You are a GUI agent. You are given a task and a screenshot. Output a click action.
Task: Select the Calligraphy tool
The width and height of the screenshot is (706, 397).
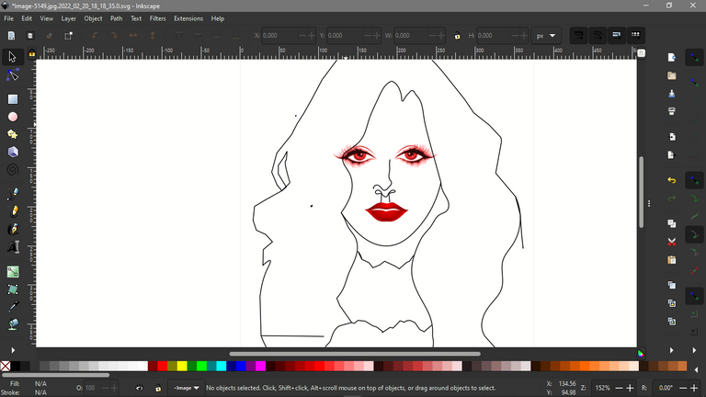coord(13,229)
